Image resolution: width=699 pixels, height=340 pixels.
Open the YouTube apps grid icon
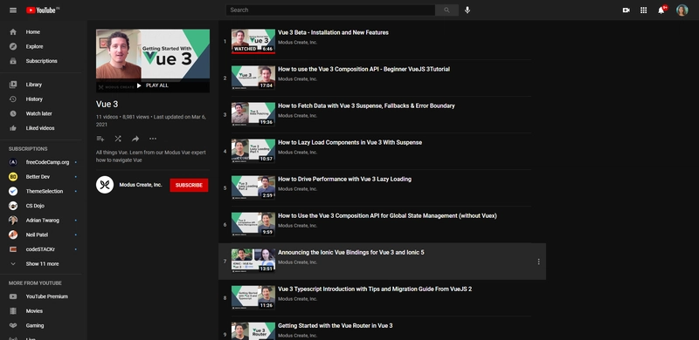pyautogui.click(x=643, y=10)
